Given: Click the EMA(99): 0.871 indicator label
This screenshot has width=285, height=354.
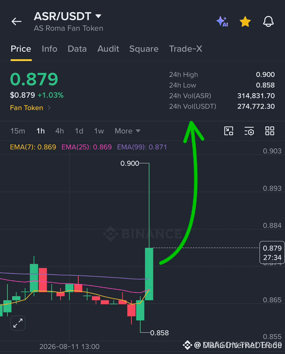Looking at the screenshot, I should pos(142,147).
